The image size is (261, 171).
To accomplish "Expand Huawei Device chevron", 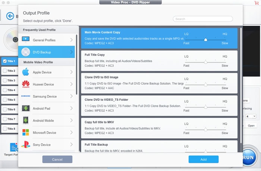I will [72, 84].
